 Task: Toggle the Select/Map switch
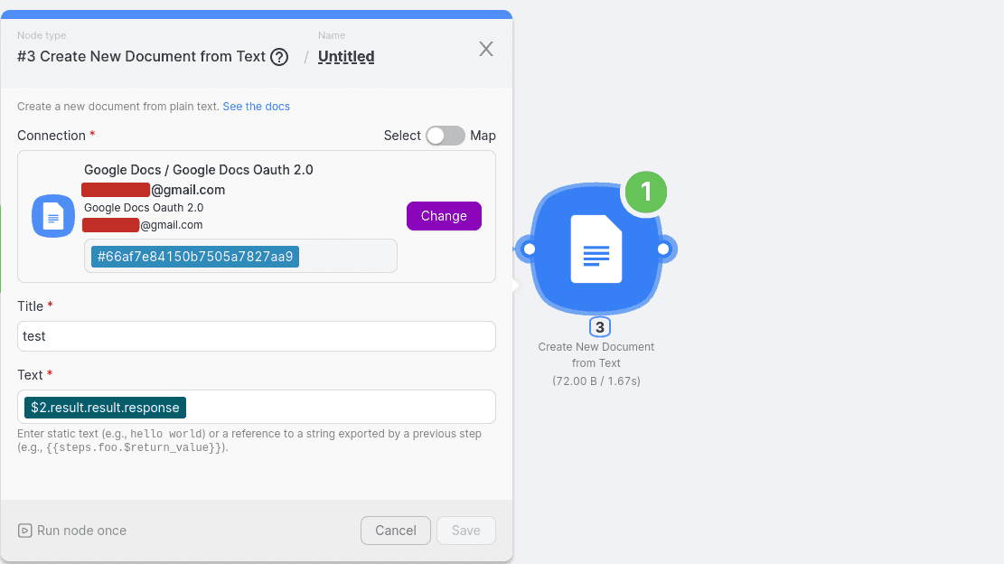445,136
